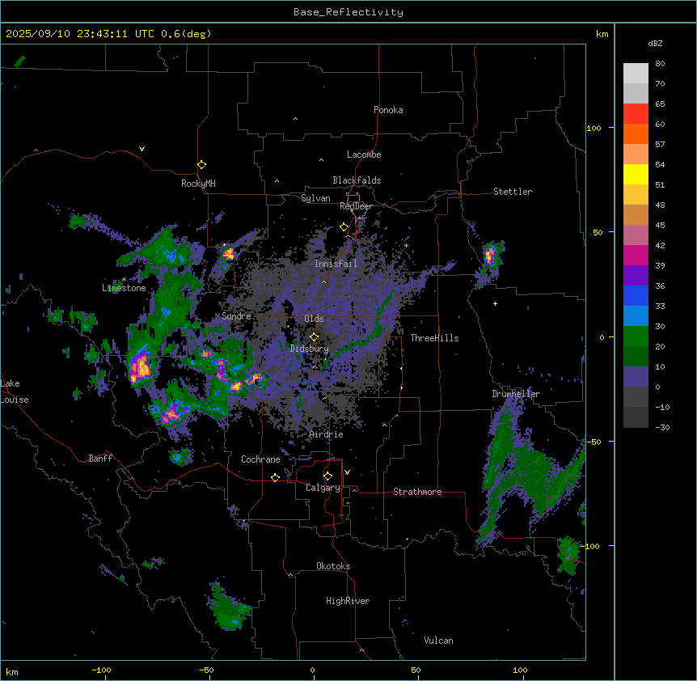Select the 45 dBZ legend value
This screenshot has width=697, height=681.
click(x=660, y=225)
